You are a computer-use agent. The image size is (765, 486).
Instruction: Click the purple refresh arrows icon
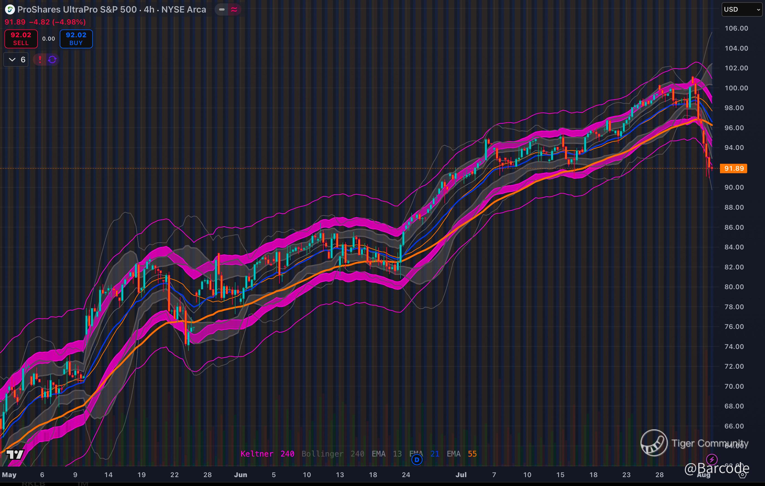point(53,59)
